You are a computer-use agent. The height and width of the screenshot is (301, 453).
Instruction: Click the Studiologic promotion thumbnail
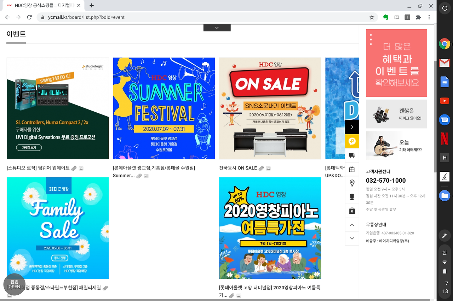click(58, 108)
